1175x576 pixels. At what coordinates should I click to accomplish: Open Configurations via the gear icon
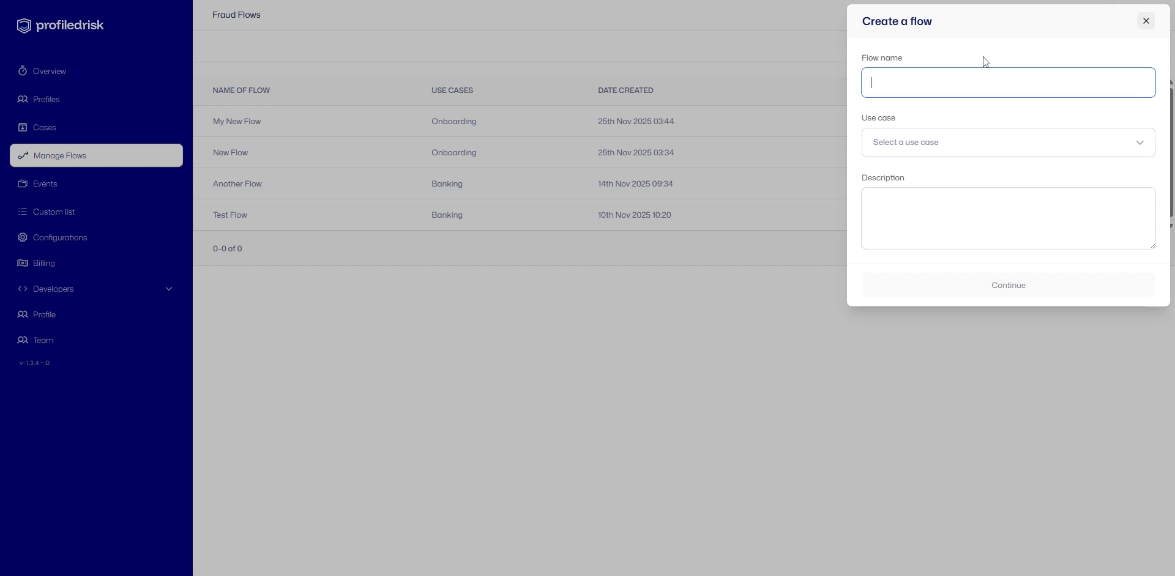(x=23, y=237)
